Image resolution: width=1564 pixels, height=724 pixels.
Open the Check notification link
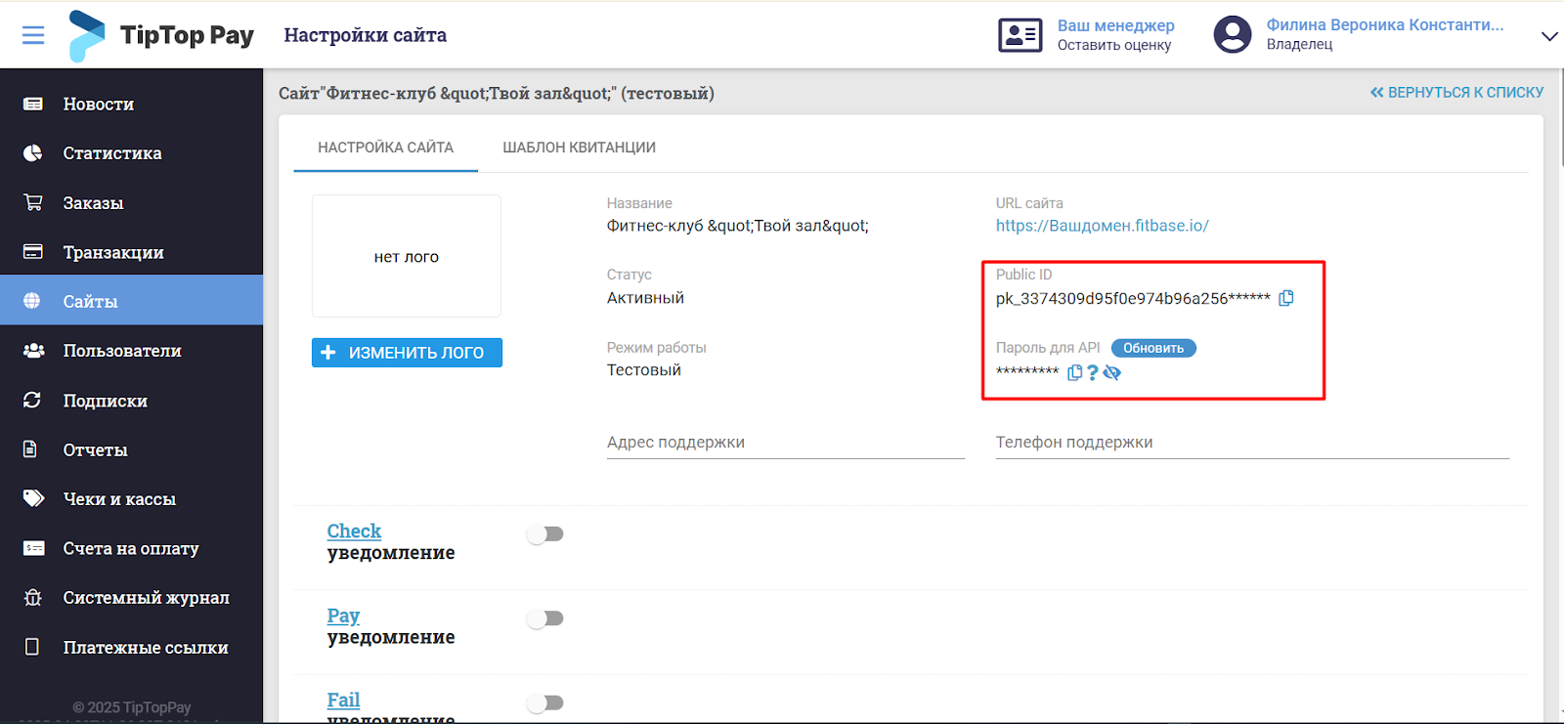[354, 531]
